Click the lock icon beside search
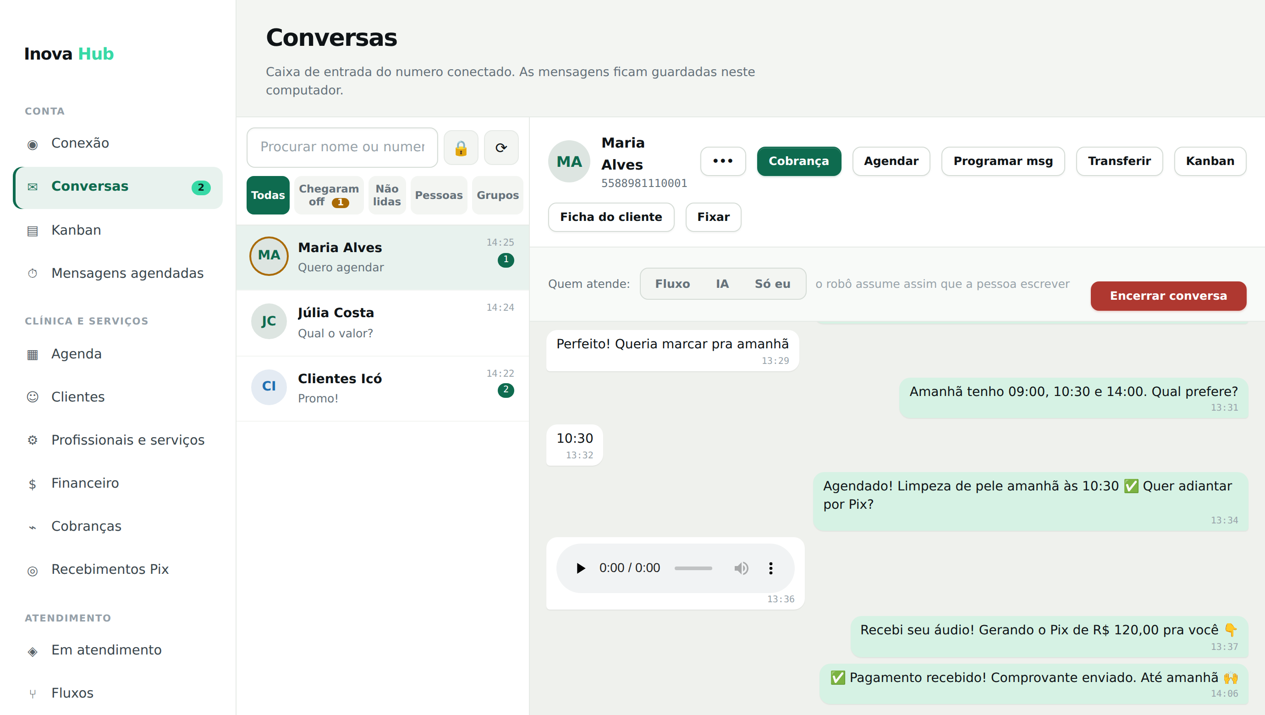1265x715 pixels. coord(461,147)
